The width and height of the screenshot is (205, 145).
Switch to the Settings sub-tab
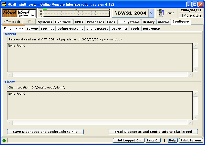[x=47, y=29]
